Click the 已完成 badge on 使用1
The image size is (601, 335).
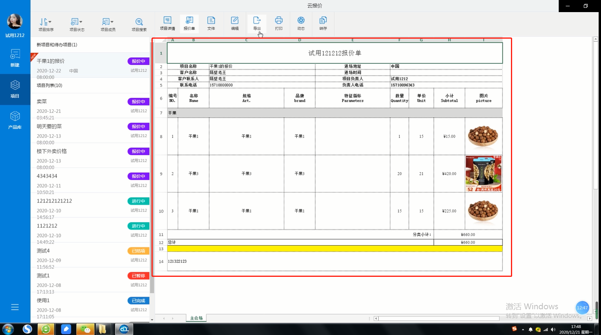[x=138, y=301]
